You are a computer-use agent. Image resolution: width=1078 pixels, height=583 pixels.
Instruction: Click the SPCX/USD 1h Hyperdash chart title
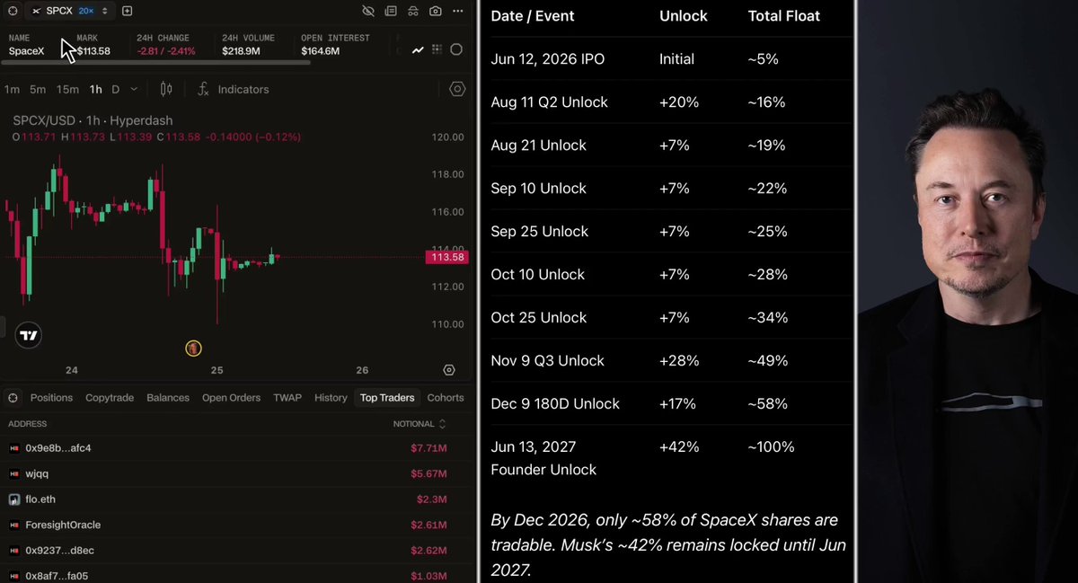(93, 120)
